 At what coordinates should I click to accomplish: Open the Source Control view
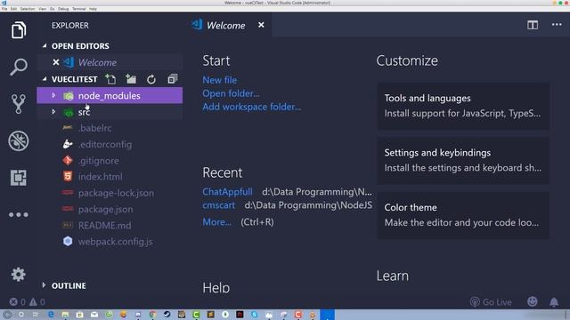(19, 104)
